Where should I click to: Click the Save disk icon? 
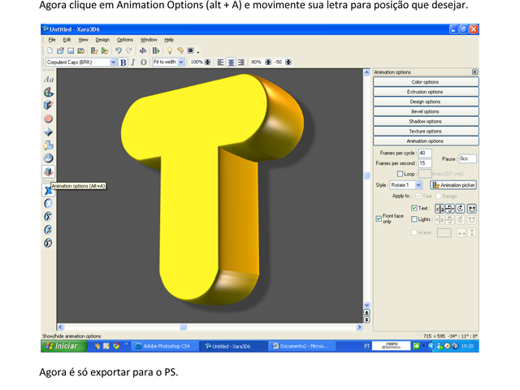pyautogui.click(x=71, y=50)
